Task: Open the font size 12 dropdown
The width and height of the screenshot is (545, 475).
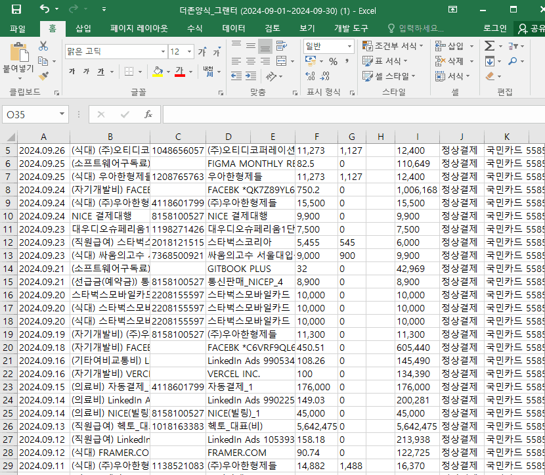Action: [x=189, y=52]
